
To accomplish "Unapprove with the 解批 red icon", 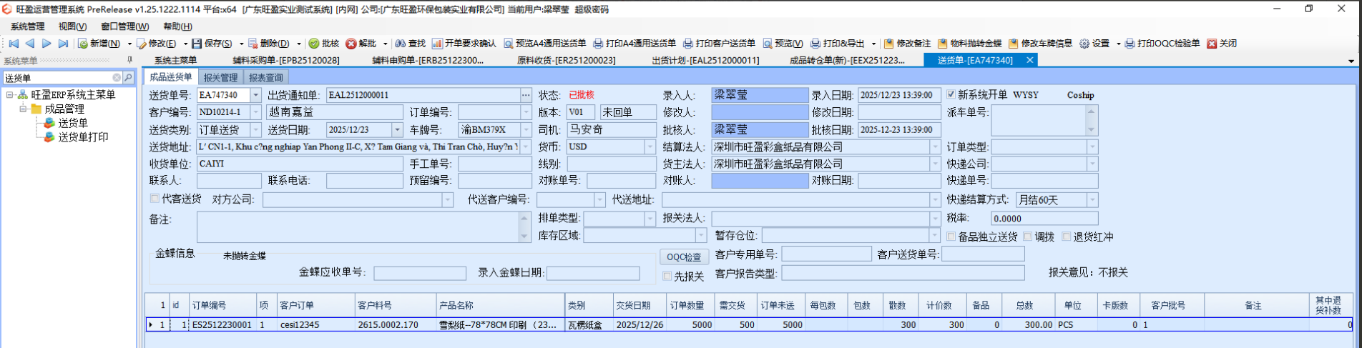I will (x=351, y=44).
